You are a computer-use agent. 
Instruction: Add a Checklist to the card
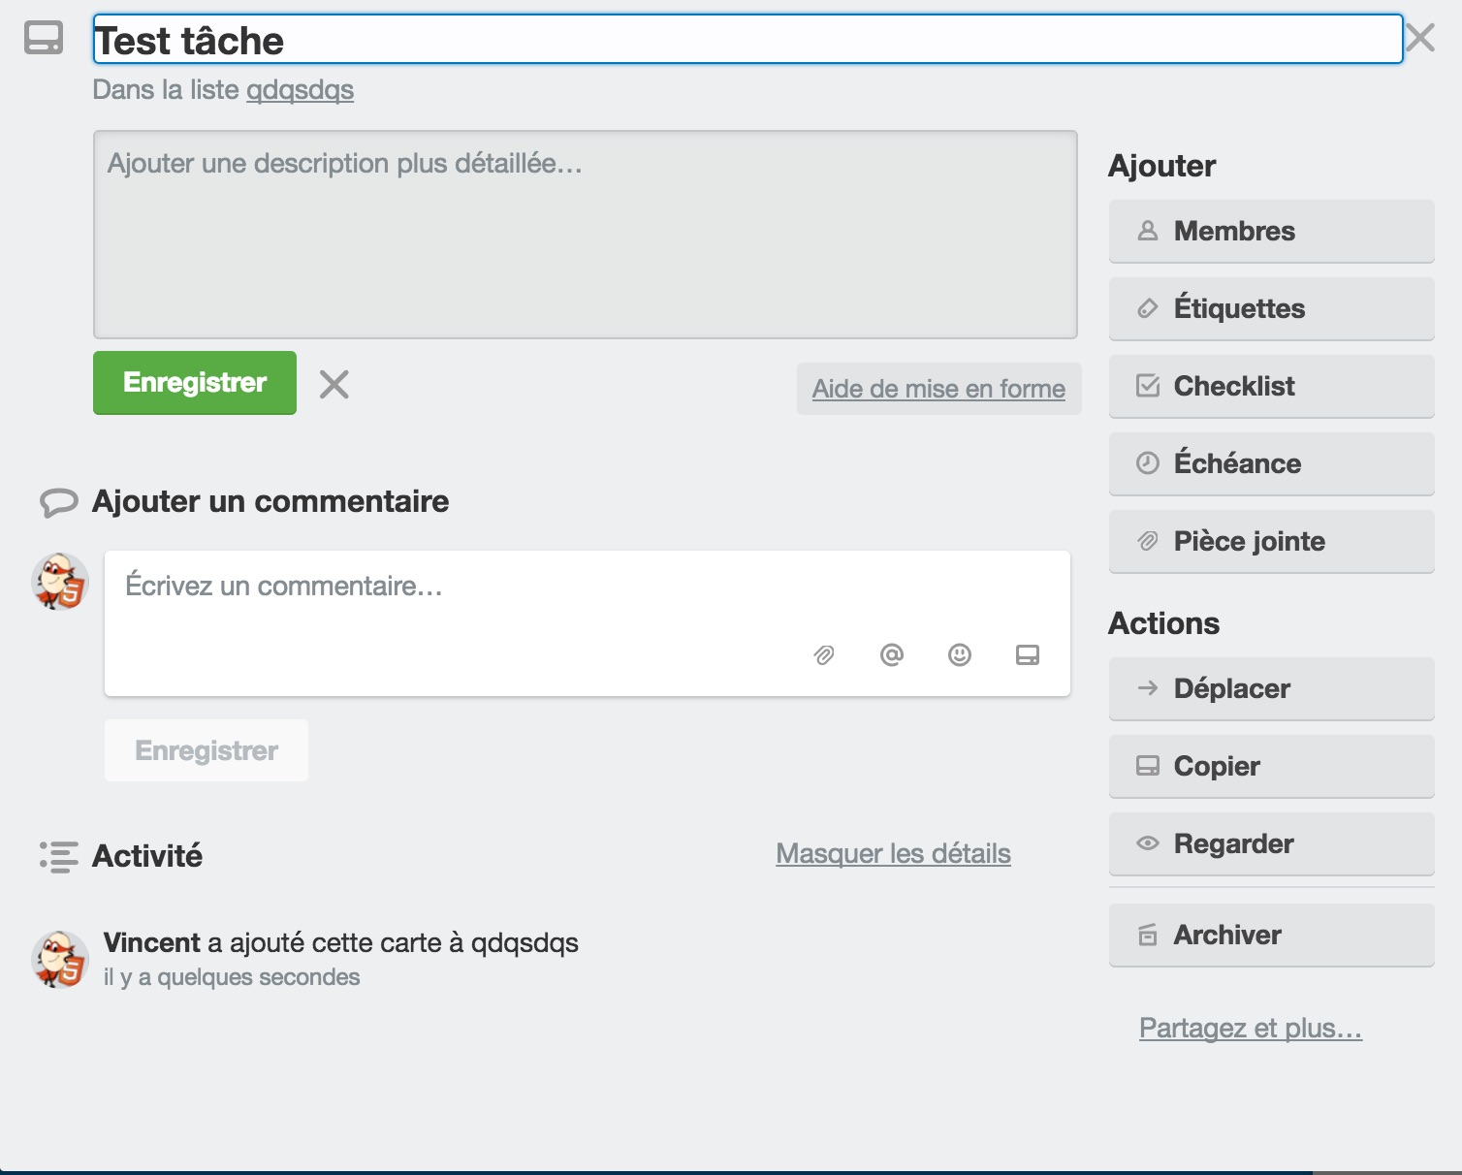tap(1271, 386)
